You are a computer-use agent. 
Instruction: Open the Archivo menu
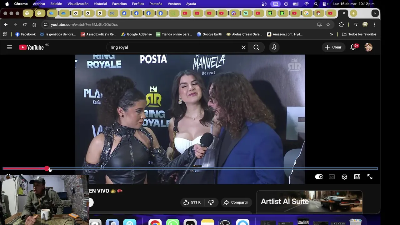39,4
